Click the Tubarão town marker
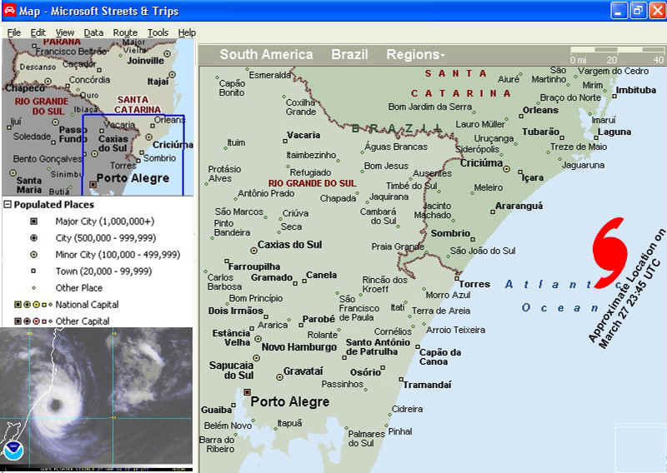Viewport: 667px width, 473px height. [562, 137]
